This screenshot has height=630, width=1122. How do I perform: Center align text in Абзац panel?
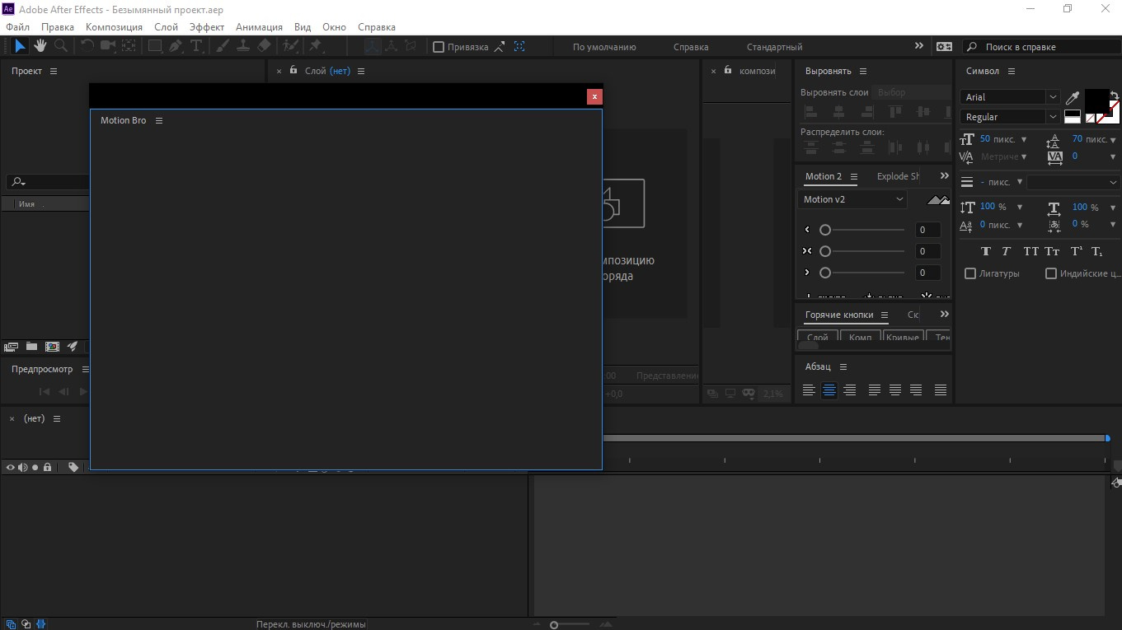(829, 390)
